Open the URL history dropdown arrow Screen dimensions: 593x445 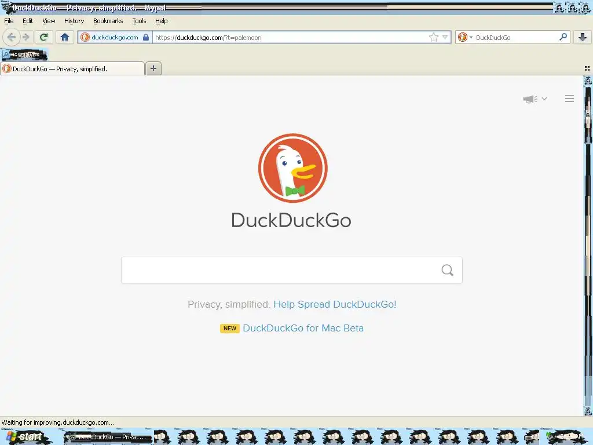[445, 37]
